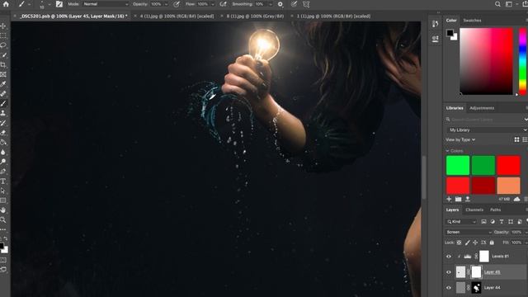Select the Rectangle shape tool
Image resolution: width=528 pixels, height=297 pixels.
coord(3,200)
